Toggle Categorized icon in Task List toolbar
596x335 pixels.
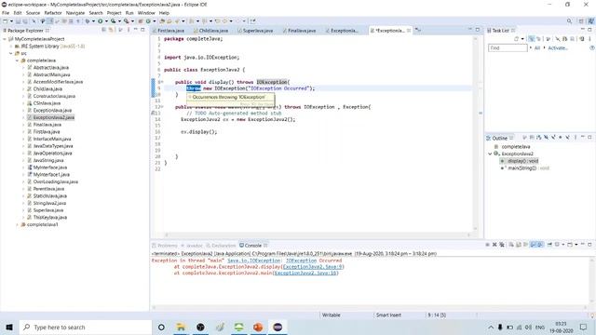(x=532, y=39)
